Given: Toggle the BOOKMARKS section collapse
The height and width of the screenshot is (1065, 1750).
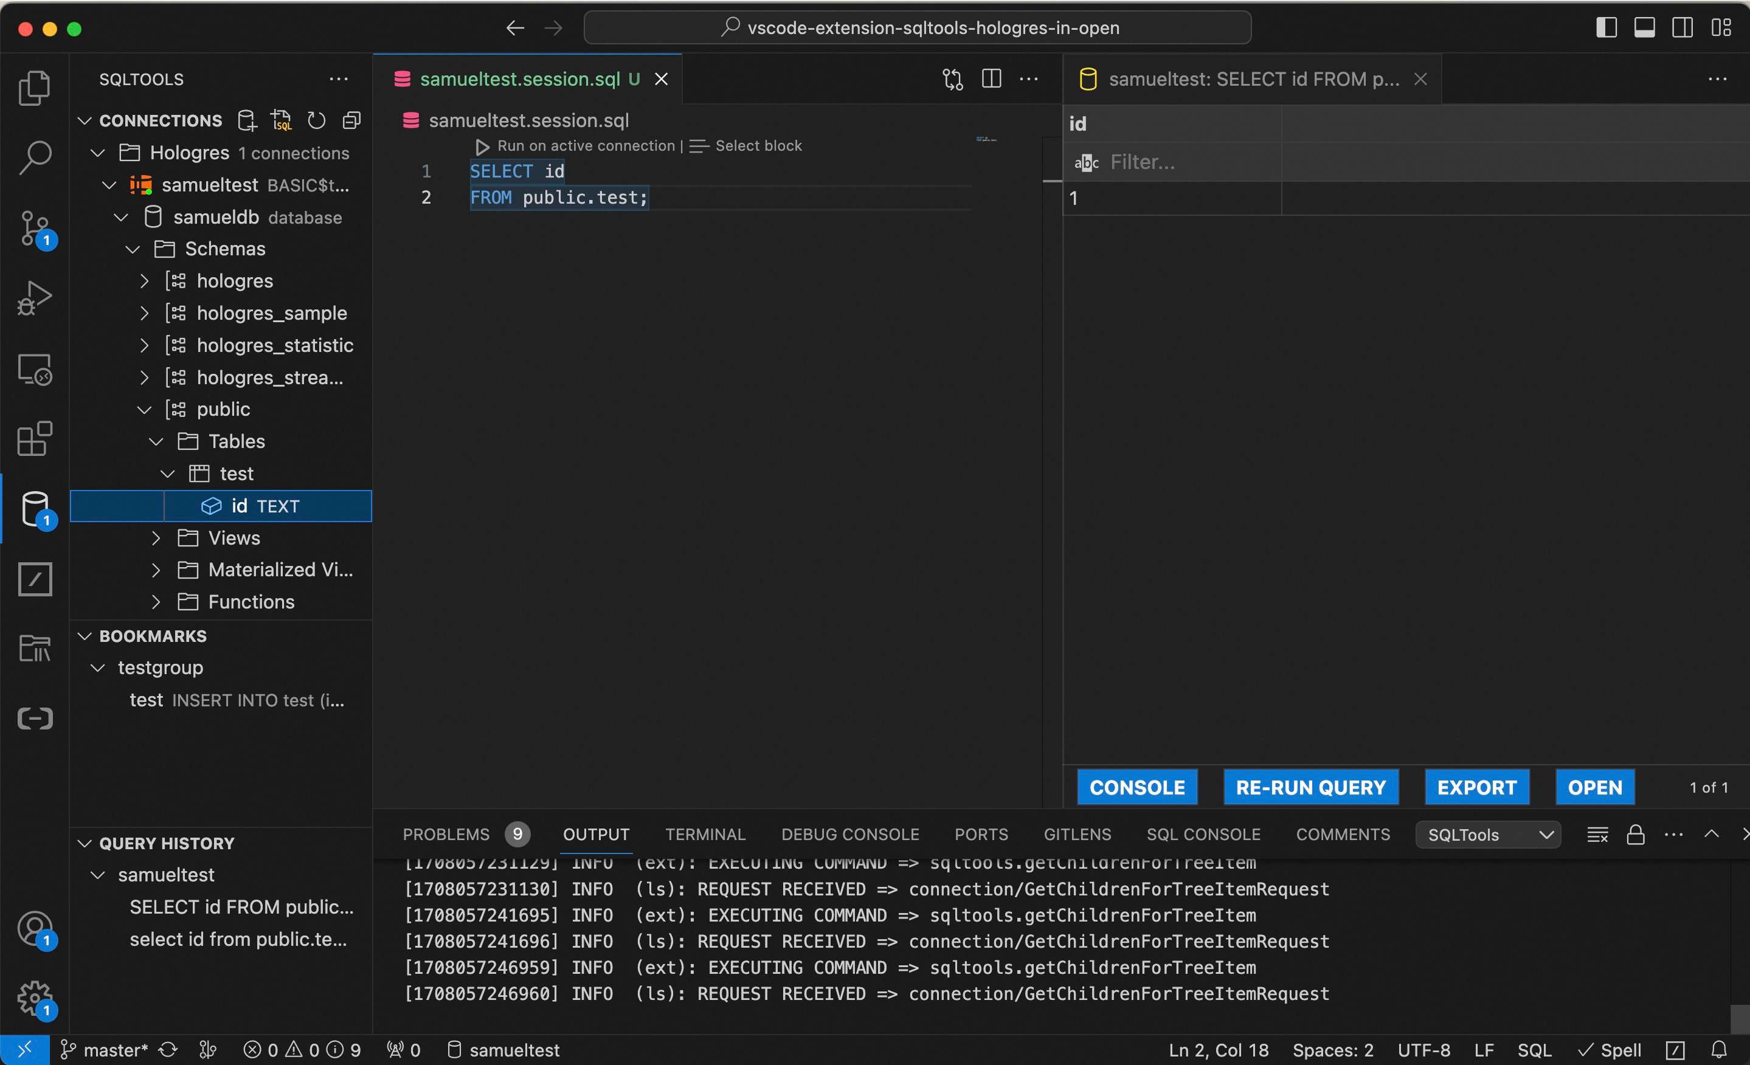Looking at the screenshot, I should pyautogui.click(x=84, y=635).
